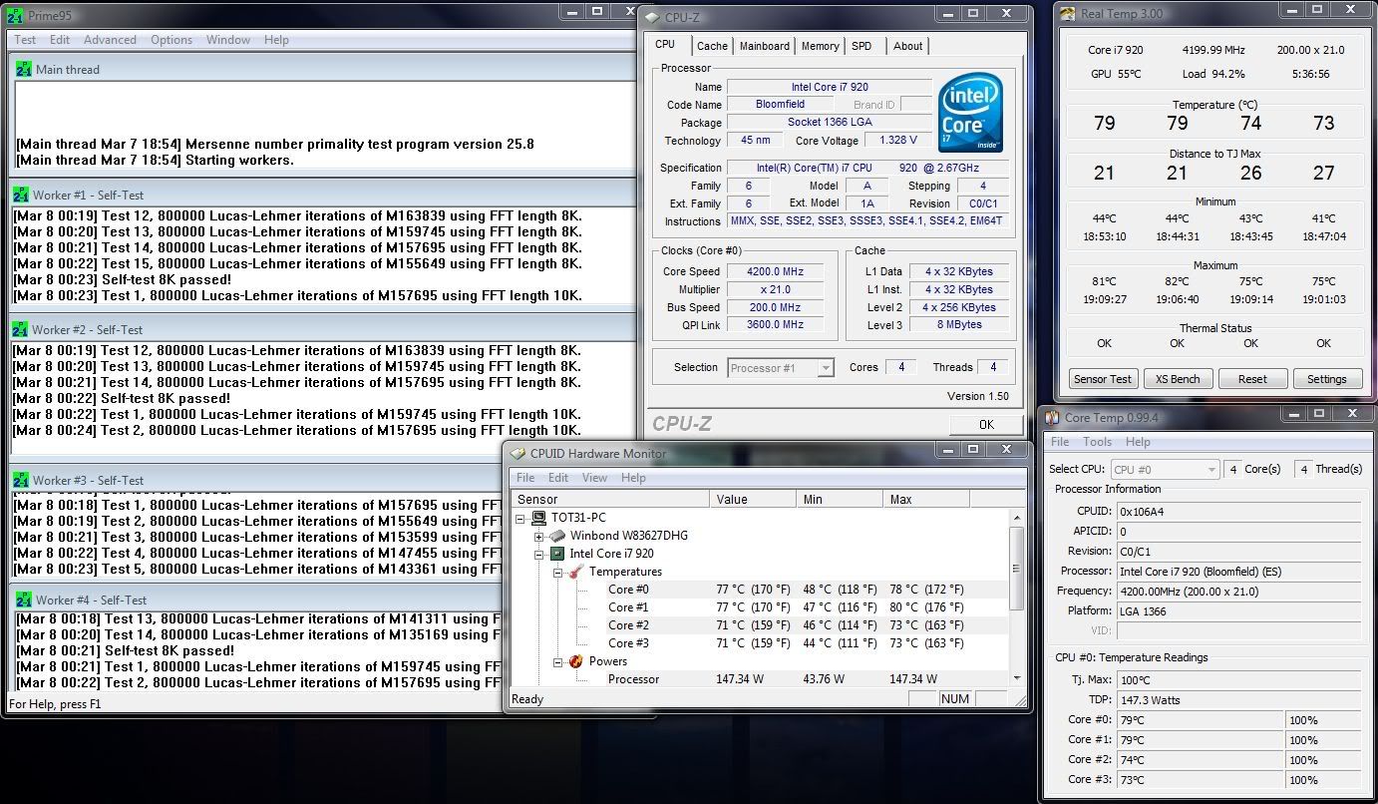Viewport: 1378px width, 804px height.
Task: Open the Tools menu in Core Temp
Action: tap(1097, 442)
